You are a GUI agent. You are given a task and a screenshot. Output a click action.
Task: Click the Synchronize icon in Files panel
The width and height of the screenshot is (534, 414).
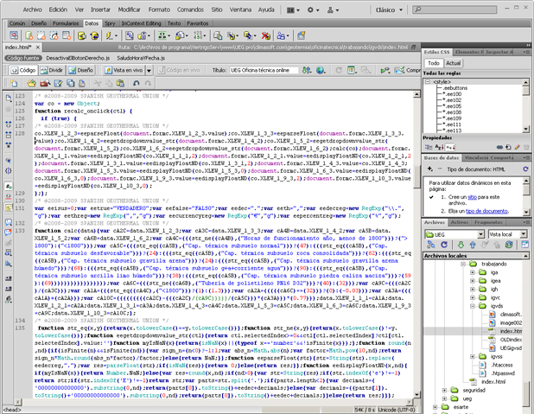point(509,245)
